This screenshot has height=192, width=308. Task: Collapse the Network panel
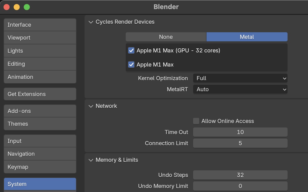pyautogui.click(x=91, y=106)
